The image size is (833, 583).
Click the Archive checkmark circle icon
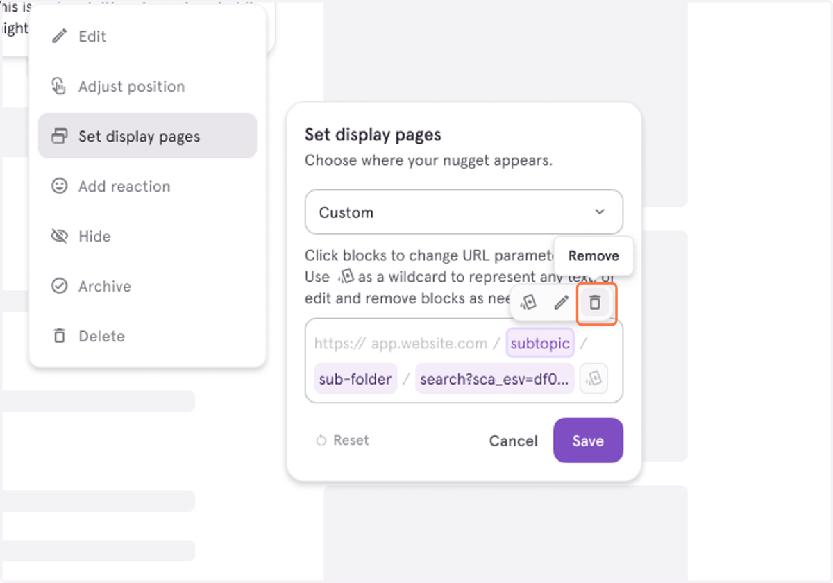tap(60, 286)
